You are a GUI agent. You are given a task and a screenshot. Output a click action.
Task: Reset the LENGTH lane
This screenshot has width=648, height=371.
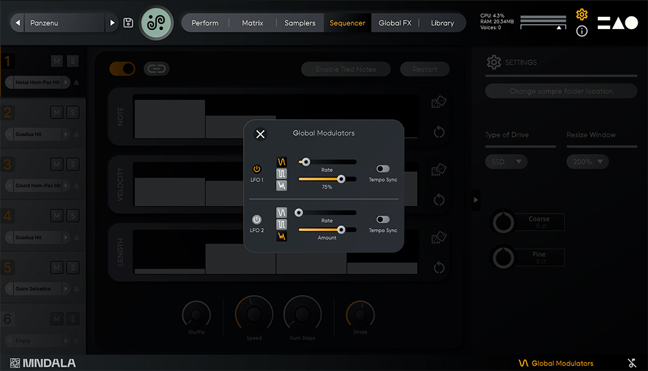439,267
